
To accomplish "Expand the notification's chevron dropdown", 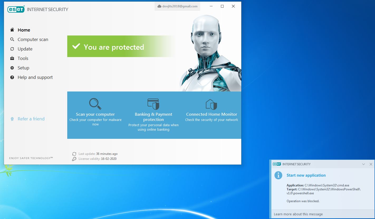I will click(x=363, y=164).
